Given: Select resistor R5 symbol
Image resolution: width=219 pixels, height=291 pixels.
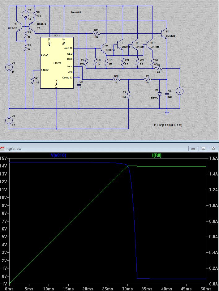Looking at the screenshot, I should tap(26, 48).
